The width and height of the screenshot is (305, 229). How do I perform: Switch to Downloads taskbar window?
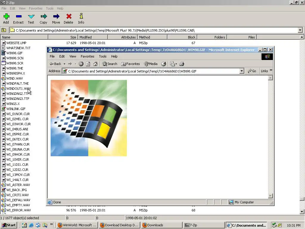[162, 225]
